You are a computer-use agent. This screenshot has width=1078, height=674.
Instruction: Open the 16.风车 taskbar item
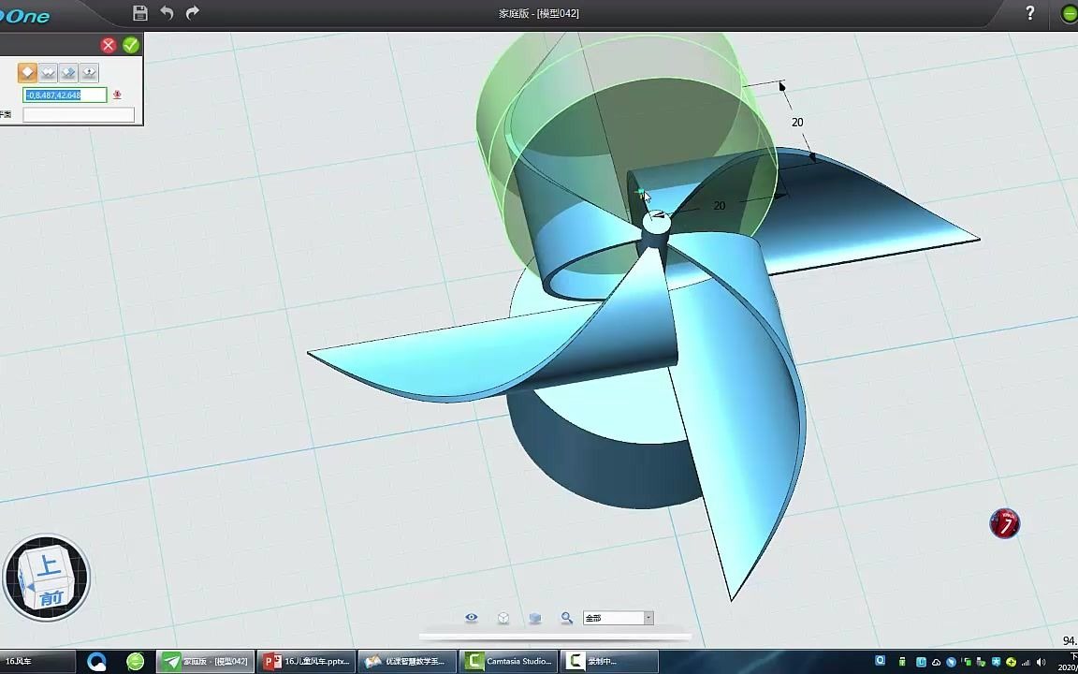[x=37, y=662]
